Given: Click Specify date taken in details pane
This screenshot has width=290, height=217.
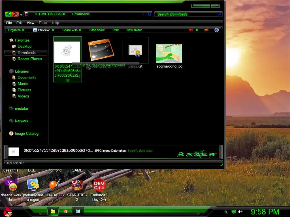Looking at the screenshot, I should [140, 151].
